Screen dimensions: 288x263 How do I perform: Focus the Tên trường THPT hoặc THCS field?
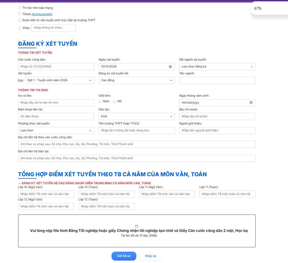click(x=137, y=131)
